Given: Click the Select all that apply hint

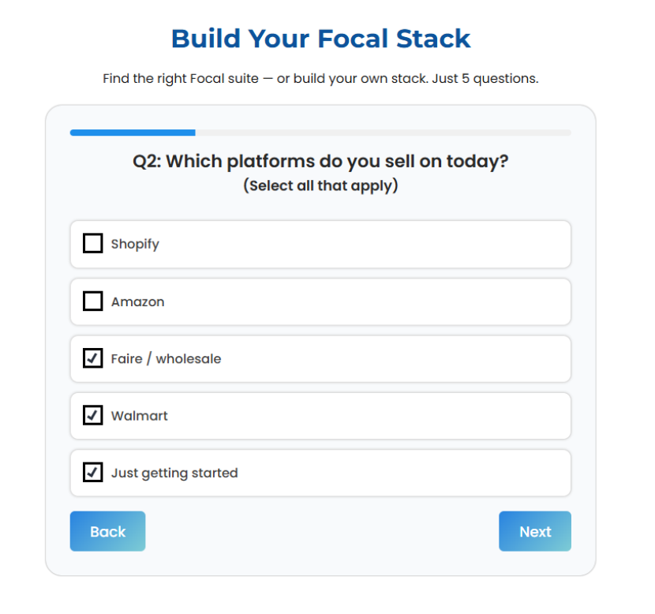Looking at the screenshot, I should tap(320, 186).
